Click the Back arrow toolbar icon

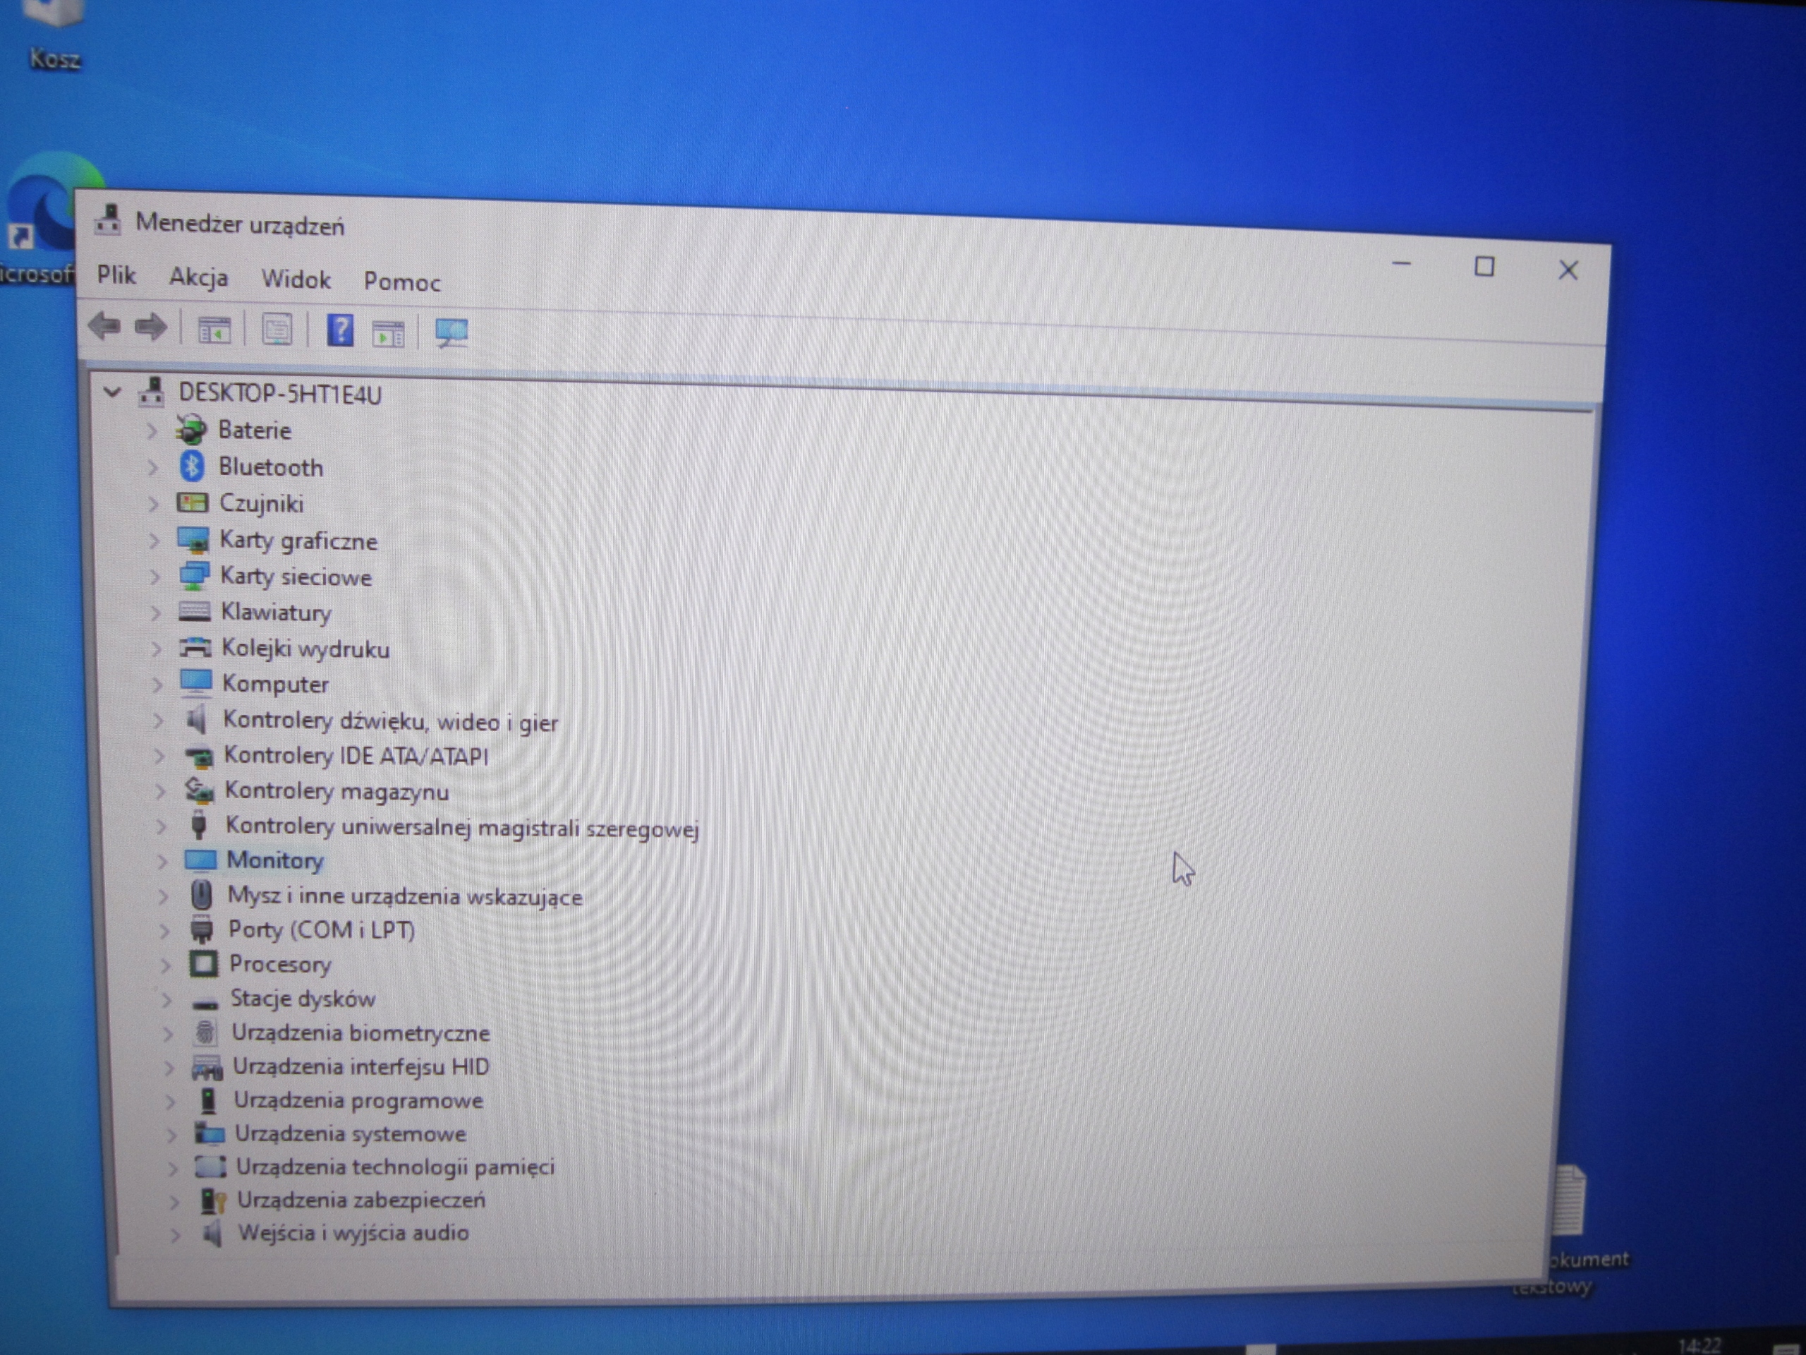click(x=104, y=327)
